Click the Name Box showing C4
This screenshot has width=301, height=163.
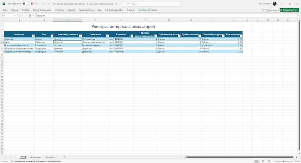pyautogui.click(x=8, y=16)
